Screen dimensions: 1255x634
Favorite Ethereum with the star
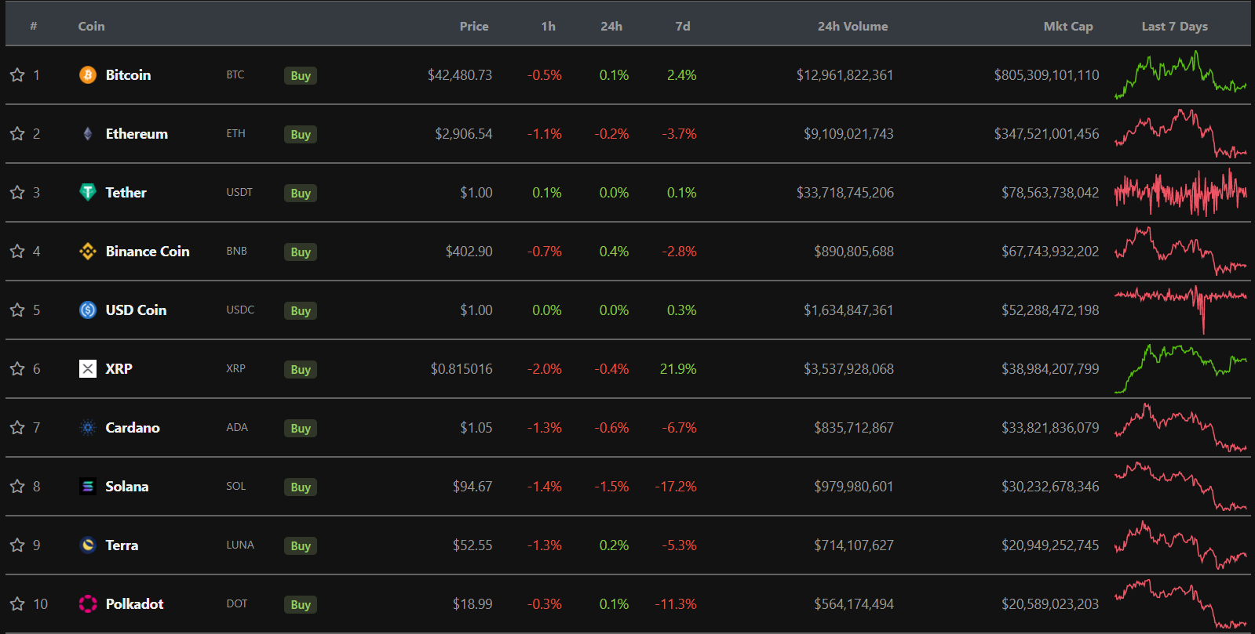coord(17,133)
